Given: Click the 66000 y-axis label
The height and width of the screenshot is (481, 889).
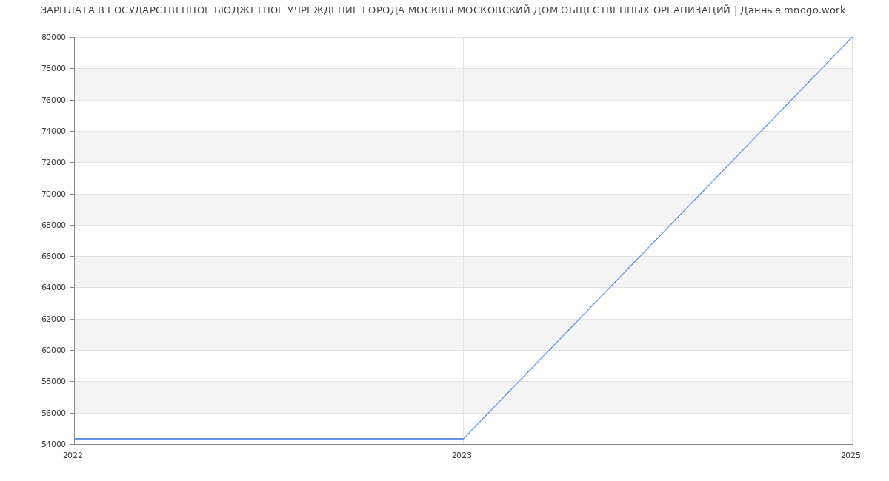Looking at the screenshot, I should tap(53, 256).
